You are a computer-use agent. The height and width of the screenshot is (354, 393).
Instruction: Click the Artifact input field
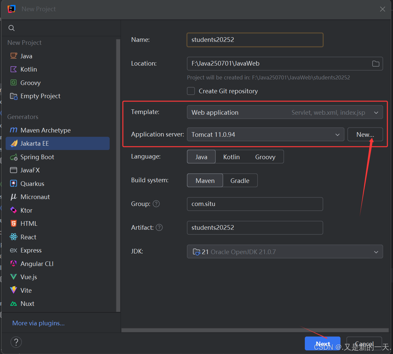tap(255, 228)
